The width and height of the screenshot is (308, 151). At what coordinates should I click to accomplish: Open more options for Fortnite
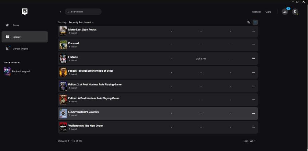click(x=253, y=59)
